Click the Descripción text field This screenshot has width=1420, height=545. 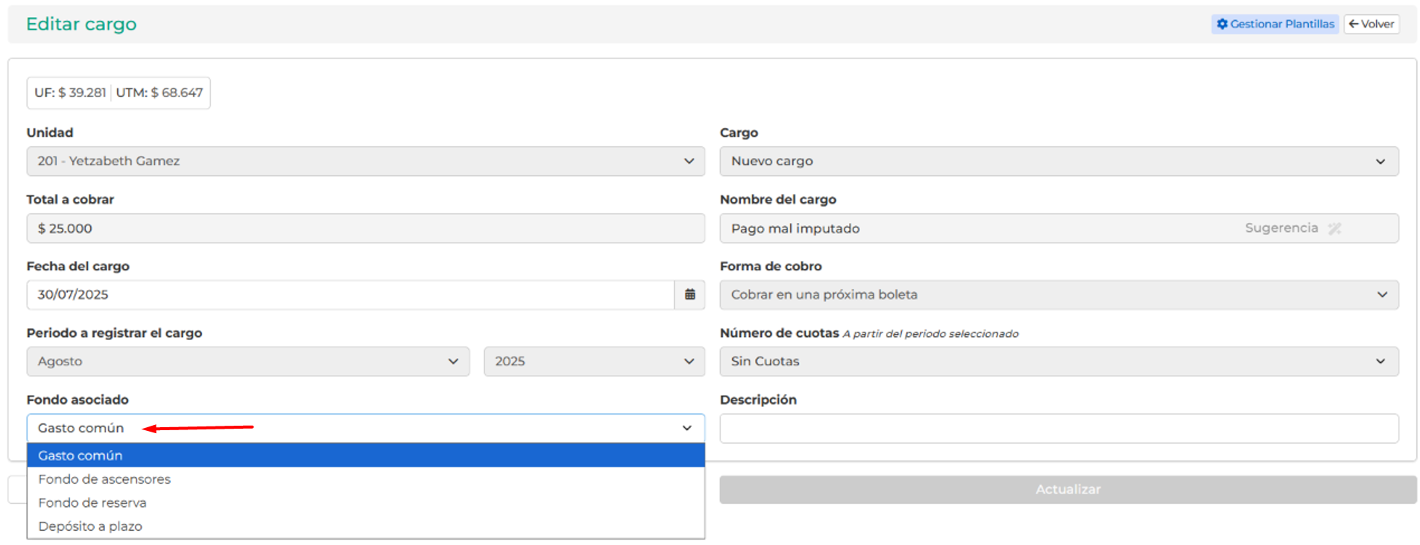pos(1058,429)
